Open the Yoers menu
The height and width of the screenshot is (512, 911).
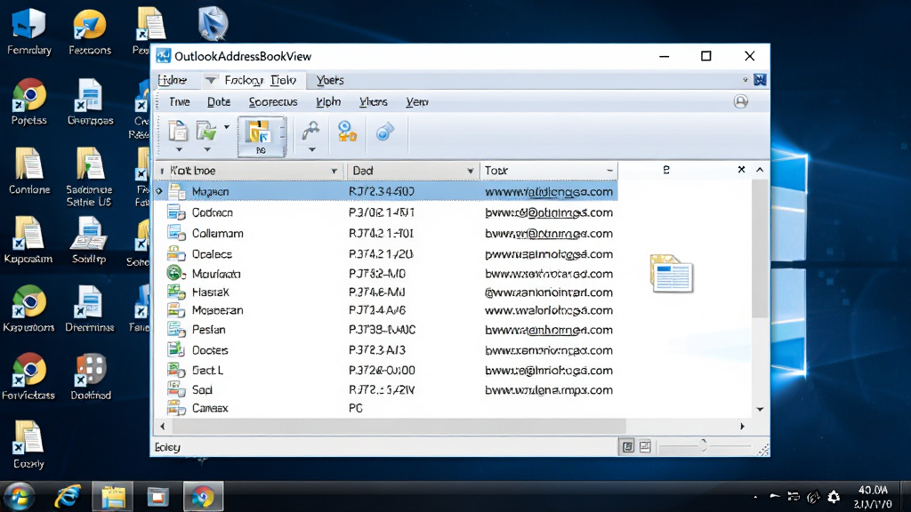pyautogui.click(x=330, y=80)
